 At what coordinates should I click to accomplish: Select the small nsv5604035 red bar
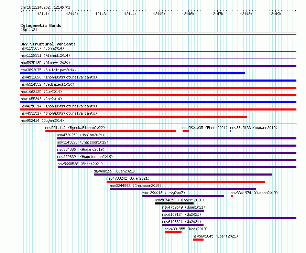click(x=186, y=131)
